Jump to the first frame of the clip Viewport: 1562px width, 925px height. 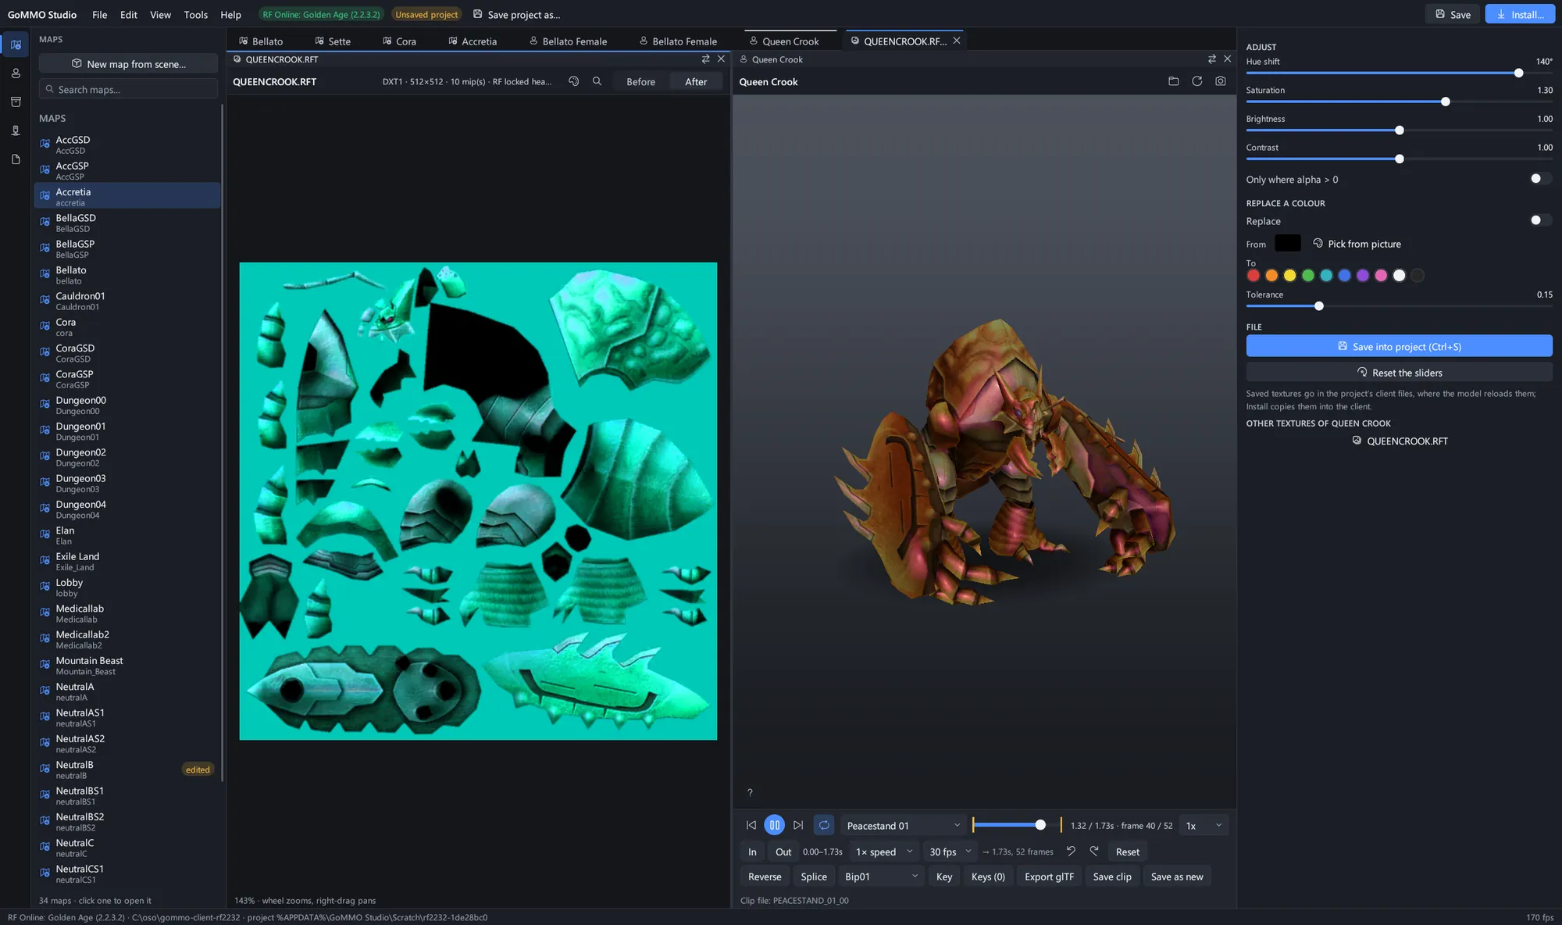tap(751, 825)
